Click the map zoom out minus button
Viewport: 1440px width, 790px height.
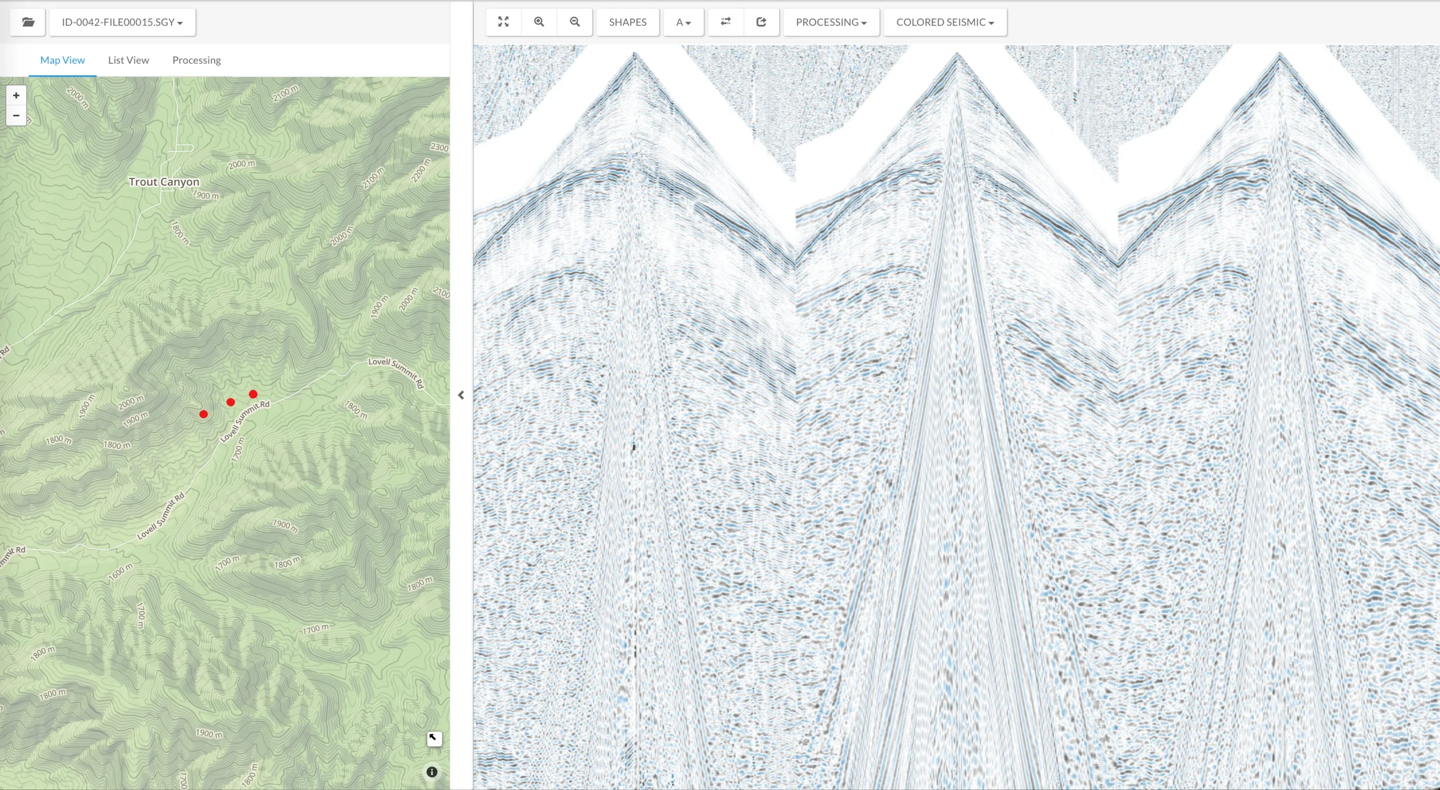[x=16, y=116]
